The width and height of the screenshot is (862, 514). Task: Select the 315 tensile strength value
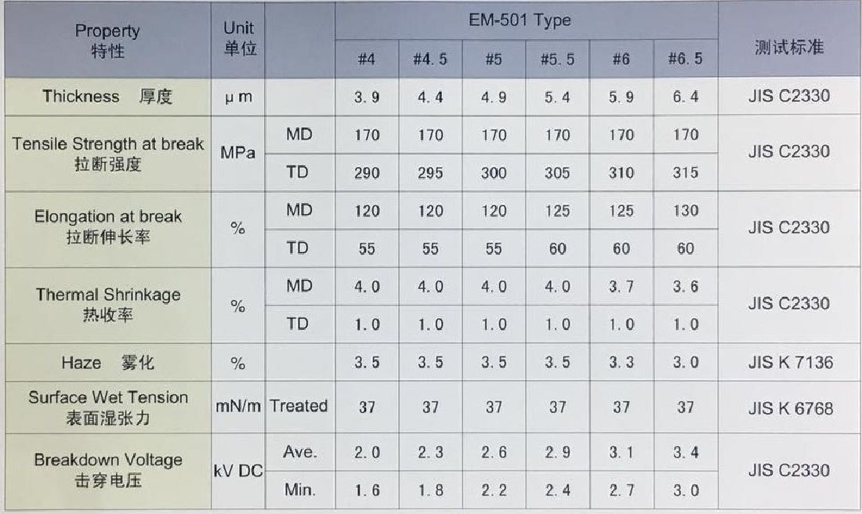(x=685, y=173)
